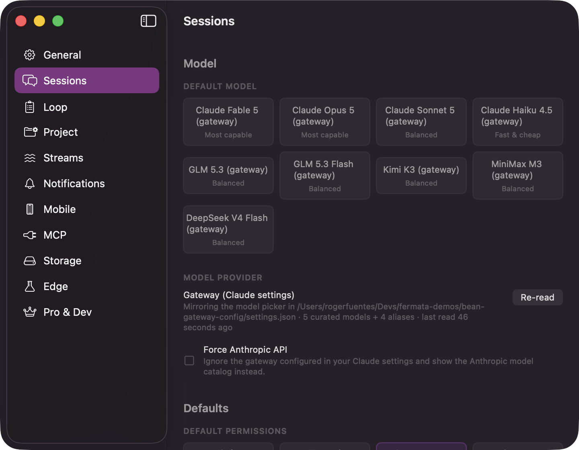Click the MODEL PROVIDER section label
Image resolution: width=579 pixels, height=450 pixels.
point(223,278)
